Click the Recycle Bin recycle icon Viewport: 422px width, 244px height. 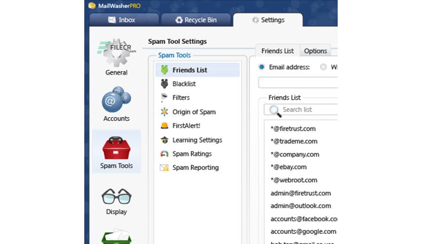tap(179, 20)
